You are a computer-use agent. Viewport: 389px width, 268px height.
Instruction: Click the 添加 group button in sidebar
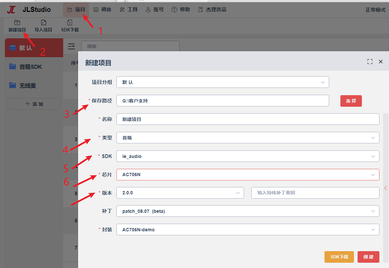(34, 104)
